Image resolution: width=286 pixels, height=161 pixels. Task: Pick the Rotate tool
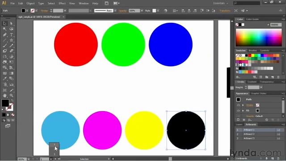click(x=4, y=57)
